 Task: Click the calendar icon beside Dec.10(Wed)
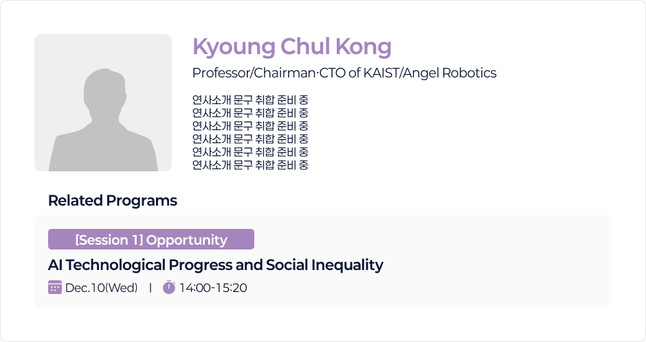click(x=55, y=287)
